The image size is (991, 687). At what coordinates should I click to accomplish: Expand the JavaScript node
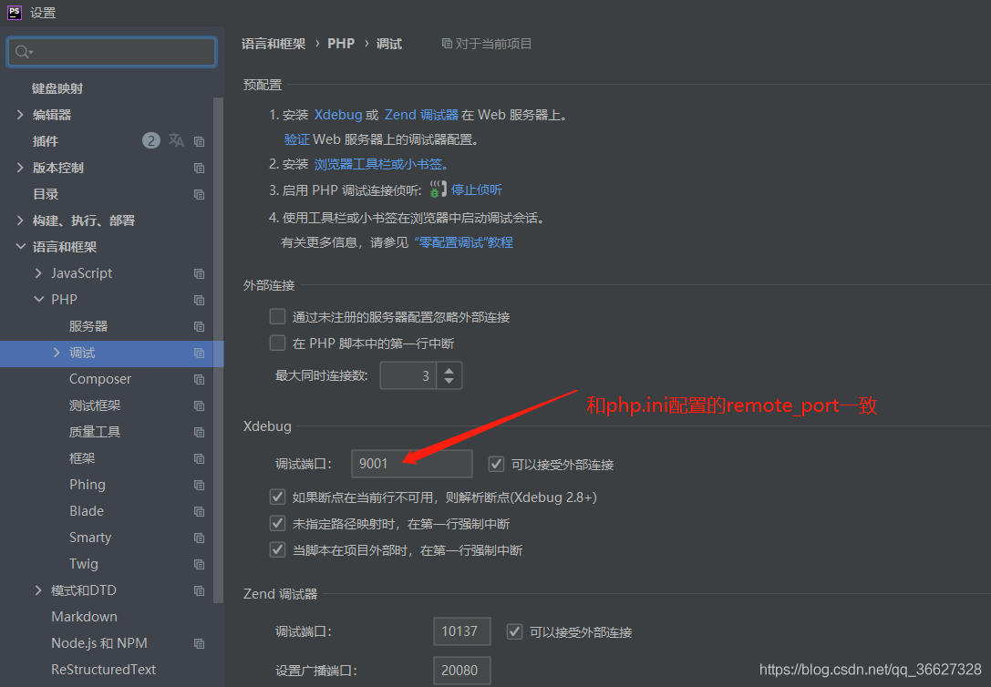38,272
